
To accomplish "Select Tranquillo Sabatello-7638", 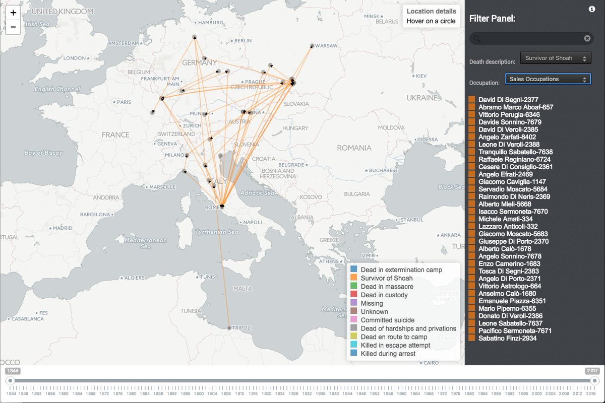I will (x=516, y=152).
